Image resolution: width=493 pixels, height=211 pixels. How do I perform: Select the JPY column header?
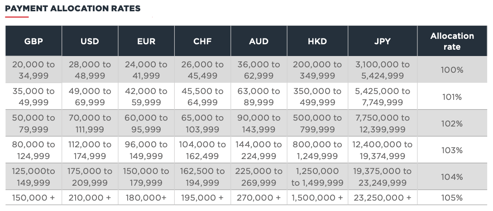(383, 41)
